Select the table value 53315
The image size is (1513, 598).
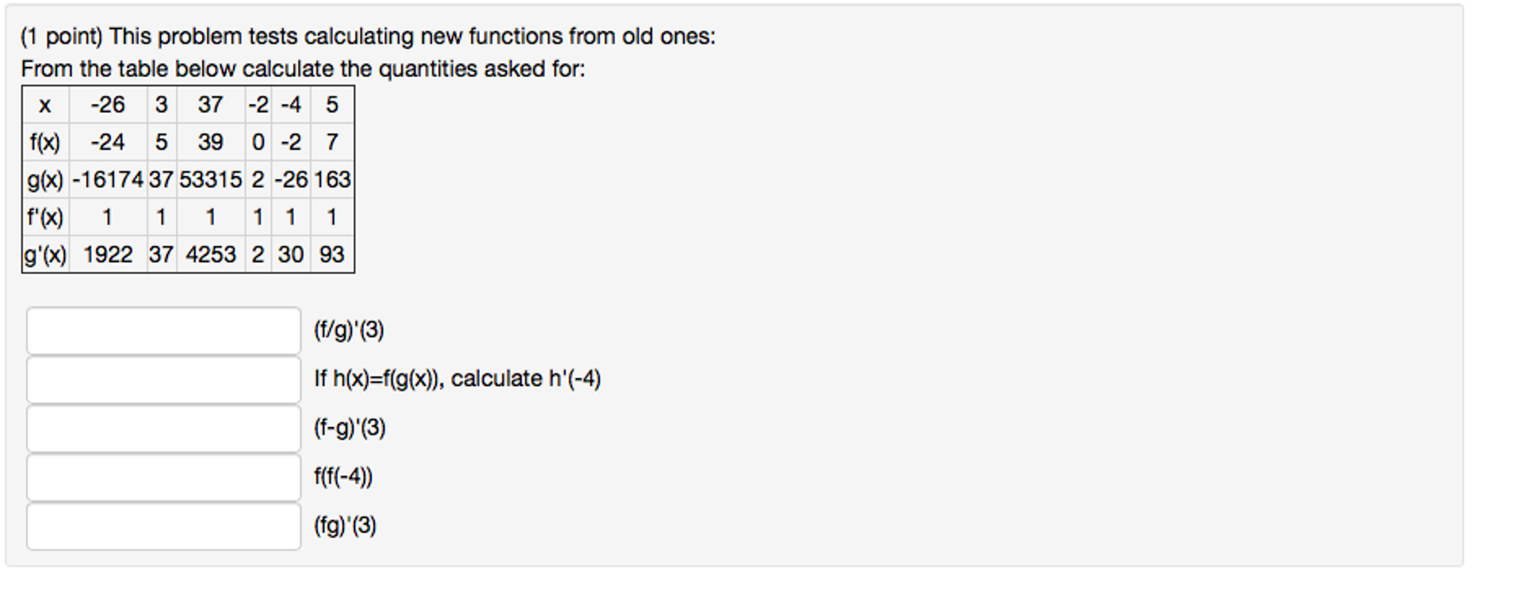point(211,179)
